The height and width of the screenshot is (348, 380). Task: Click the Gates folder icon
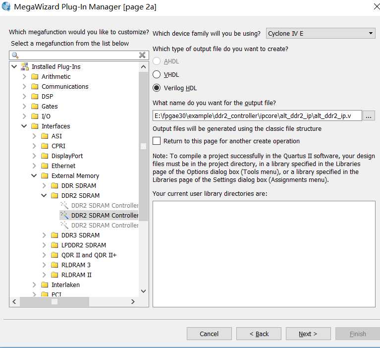coord(35,107)
